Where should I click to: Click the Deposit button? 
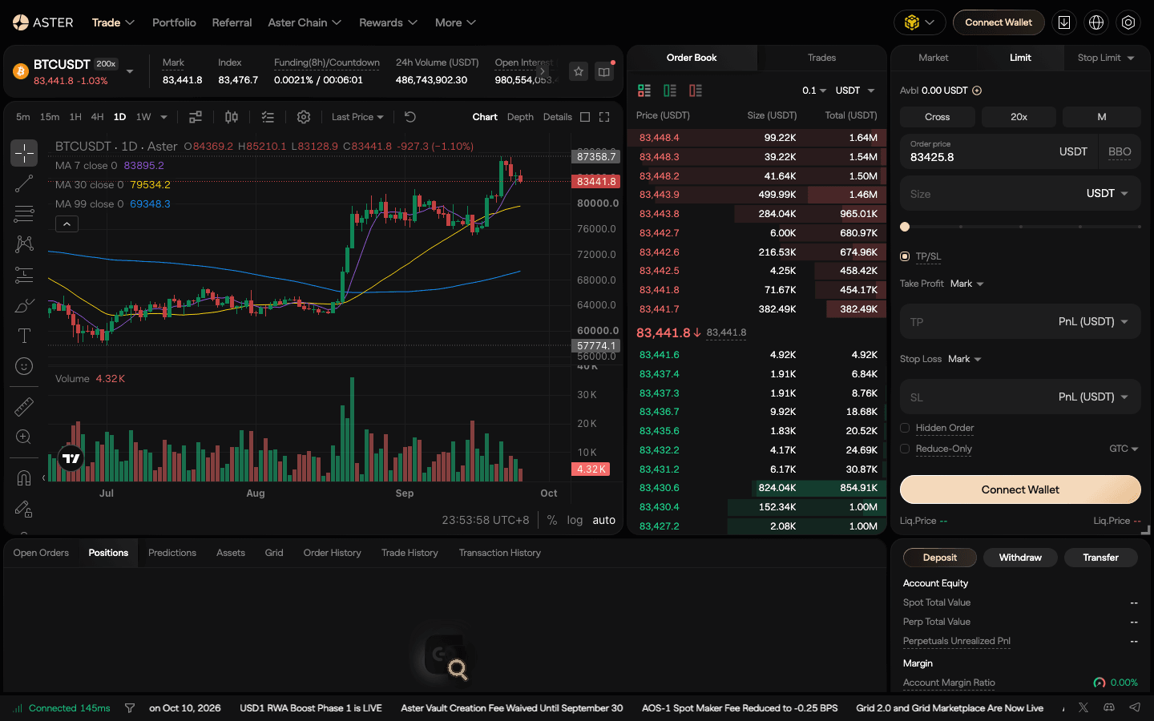[x=939, y=558]
